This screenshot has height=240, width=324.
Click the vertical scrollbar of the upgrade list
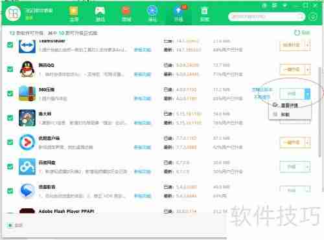tap(320, 112)
